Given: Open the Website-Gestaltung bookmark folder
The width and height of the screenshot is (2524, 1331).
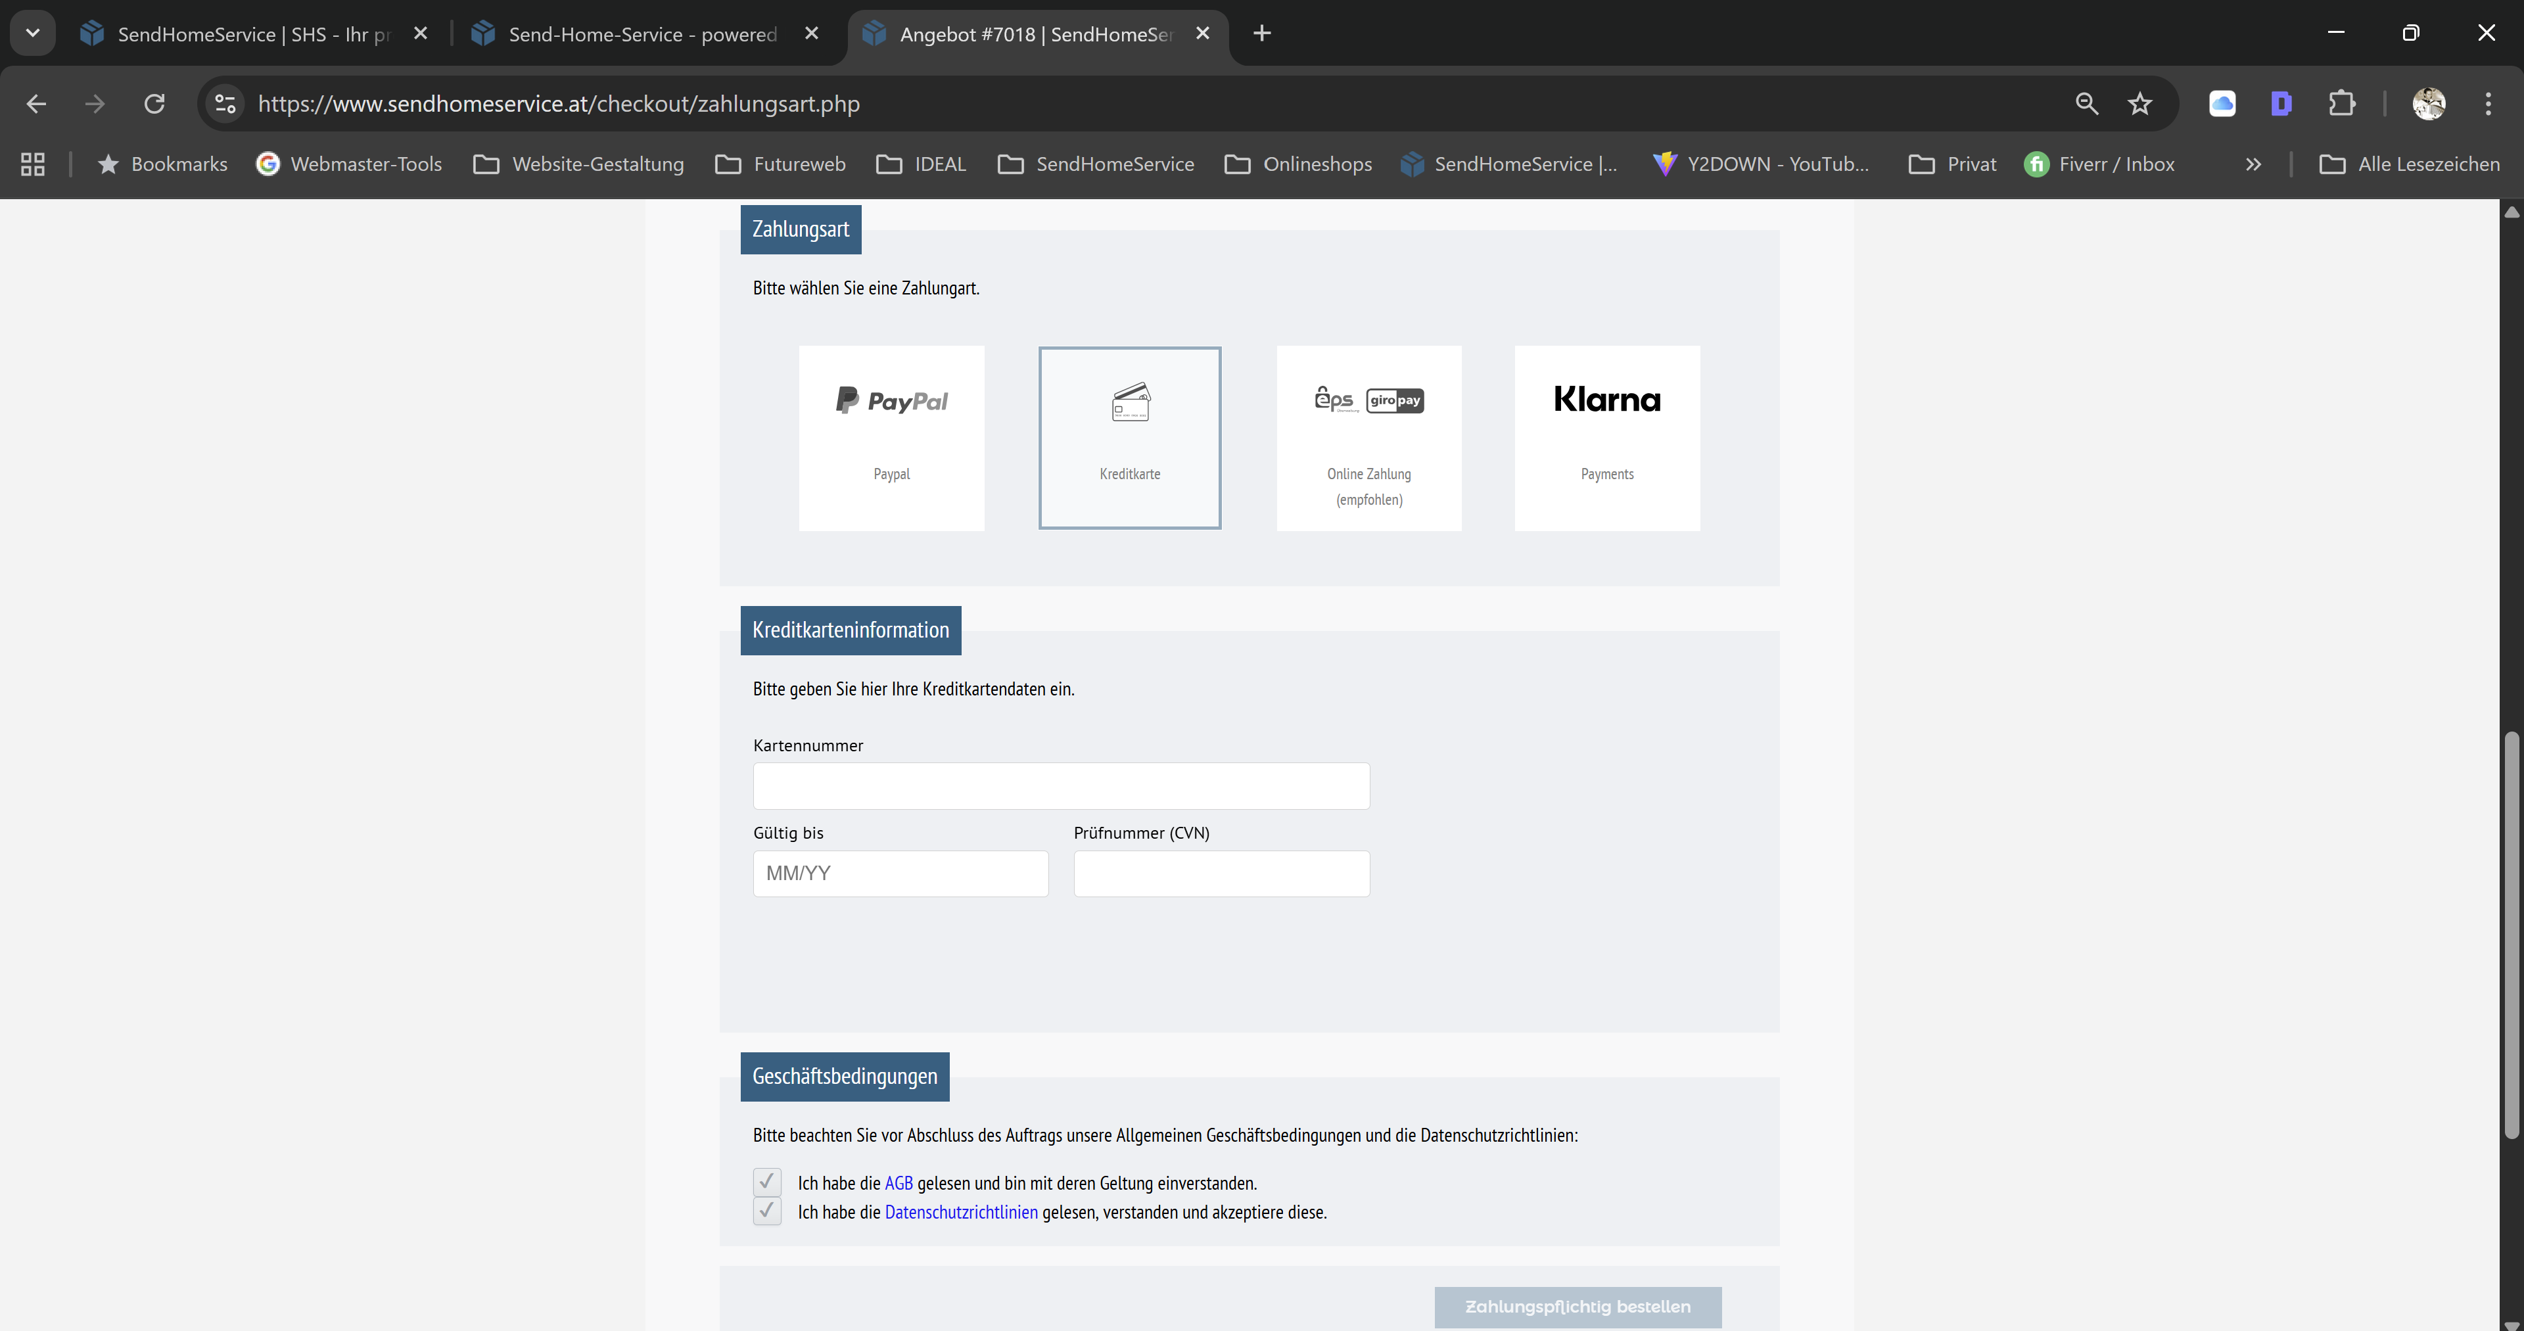Looking at the screenshot, I should (579, 164).
